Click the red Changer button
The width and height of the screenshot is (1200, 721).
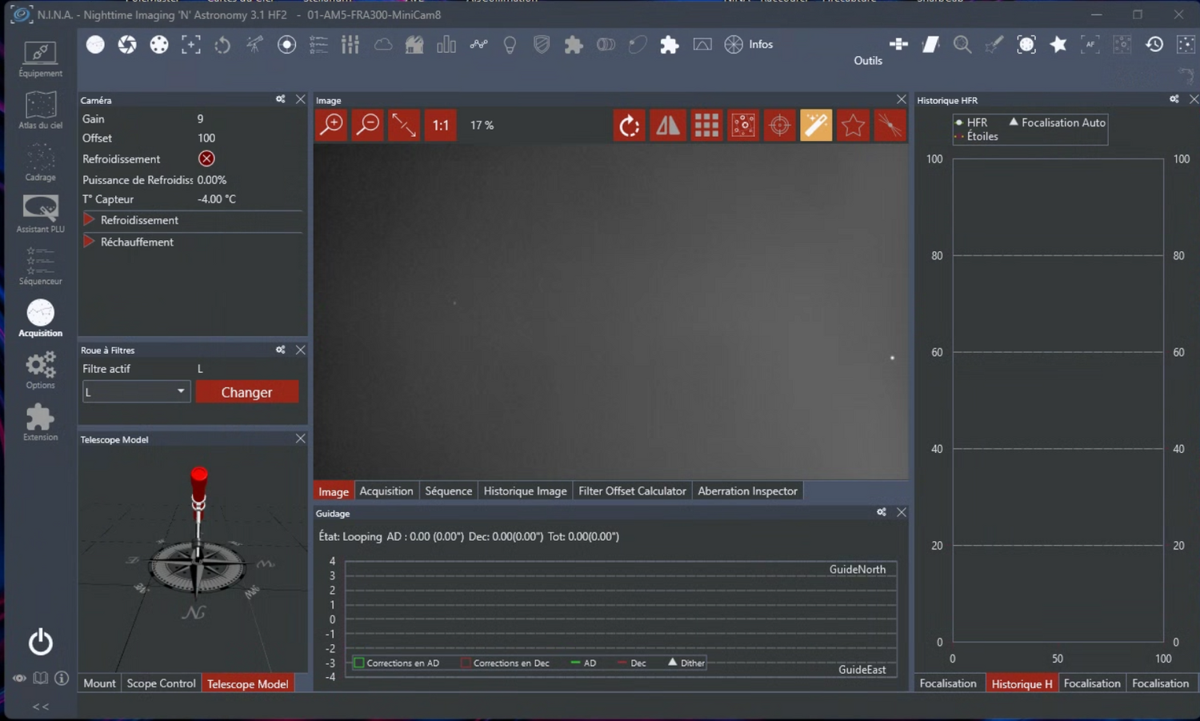click(246, 392)
